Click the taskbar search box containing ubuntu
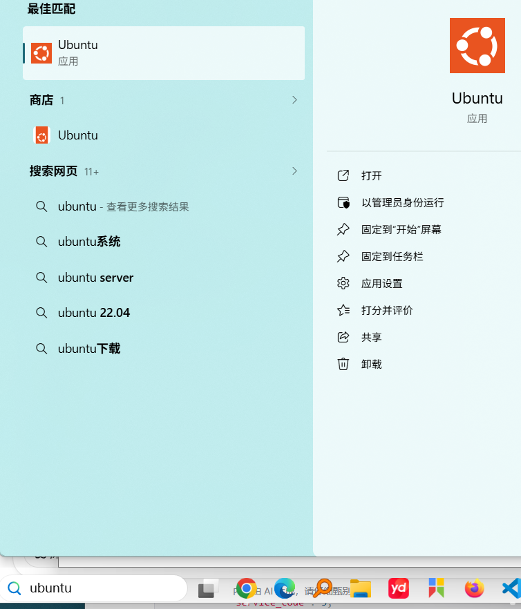Screen dimensions: 521x609 [94, 588]
